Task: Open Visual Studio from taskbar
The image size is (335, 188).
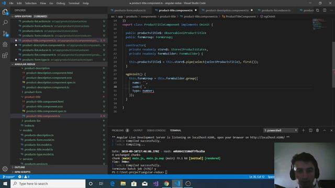Action: click(x=155, y=183)
